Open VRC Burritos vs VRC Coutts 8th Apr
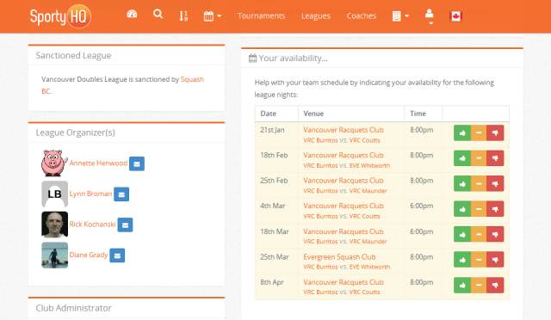The width and height of the screenshot is (551, 320). tap(342, 292)
